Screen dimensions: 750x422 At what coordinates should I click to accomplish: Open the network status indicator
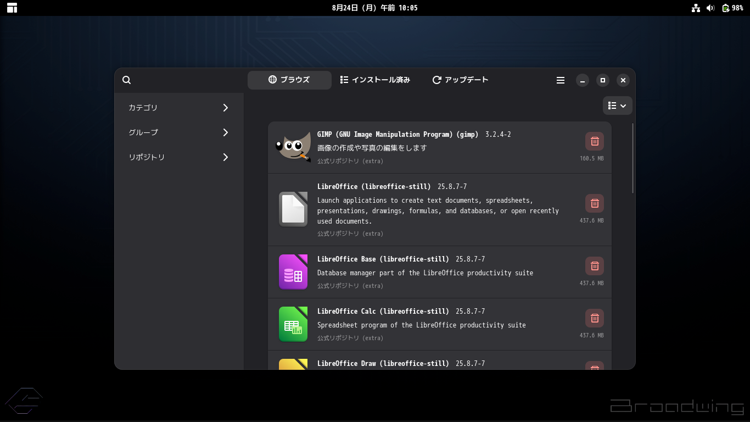pos(696,8)
